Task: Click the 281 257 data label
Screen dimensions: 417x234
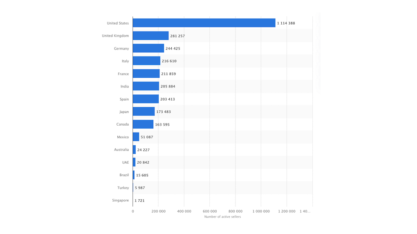Action: 177,36
